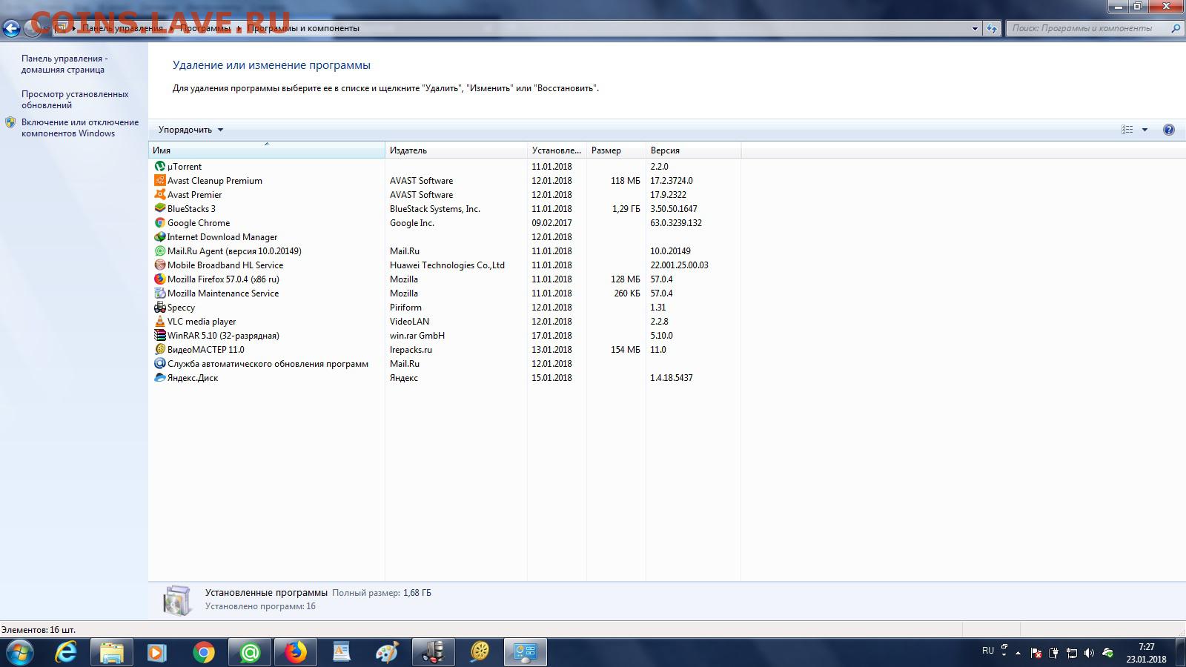Click the search magnifier icon
This screenshot has height=667, width=1186.
(1175, 28)
